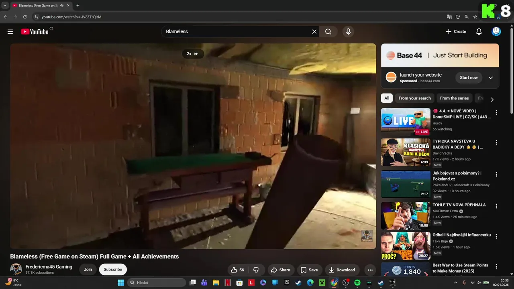Open more actions under the video

coord(370,270)
